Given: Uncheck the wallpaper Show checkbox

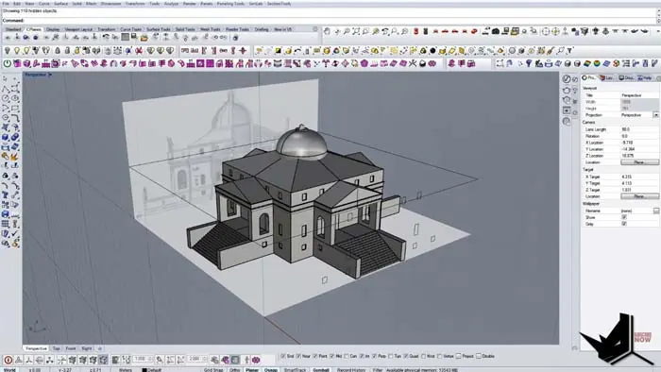Looking at the screenshot, I should click(x=624, y=217).
